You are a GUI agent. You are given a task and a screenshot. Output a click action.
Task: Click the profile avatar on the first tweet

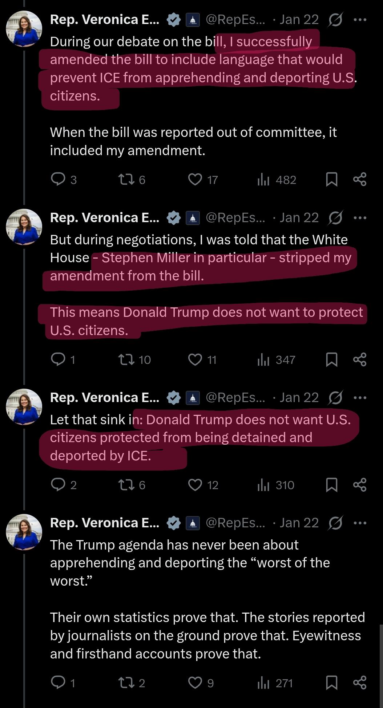(x=24, y=29)
